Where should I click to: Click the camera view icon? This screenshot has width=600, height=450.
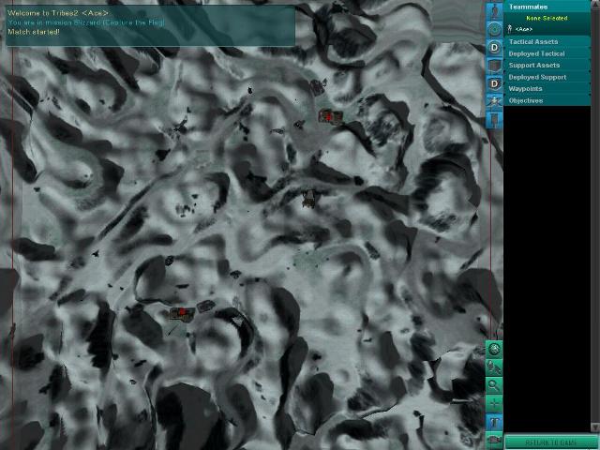click(x=494, y=440)
